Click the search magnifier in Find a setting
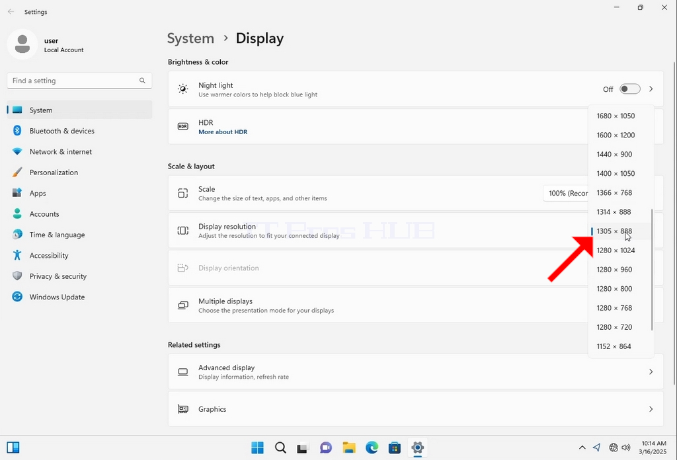The image size is (677, 460). (x=142, y=80)
